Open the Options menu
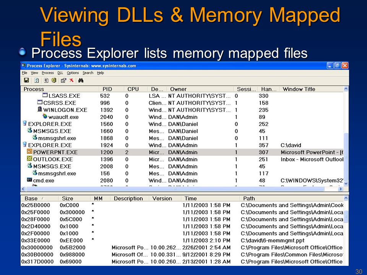Image resolution: width=367 pixels, height=275 pixels. pos(73,73)
